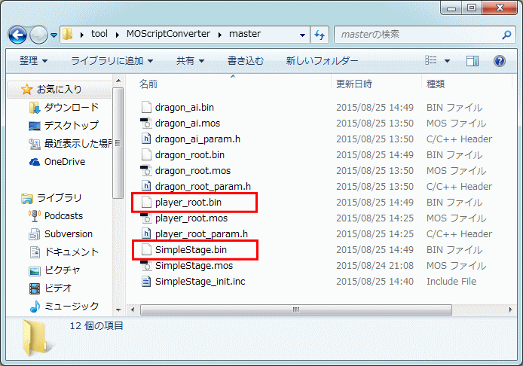Click the blank file icon of dragon_ai.bin
This screenshot has height=366, width=523.
tap(145, 108)
